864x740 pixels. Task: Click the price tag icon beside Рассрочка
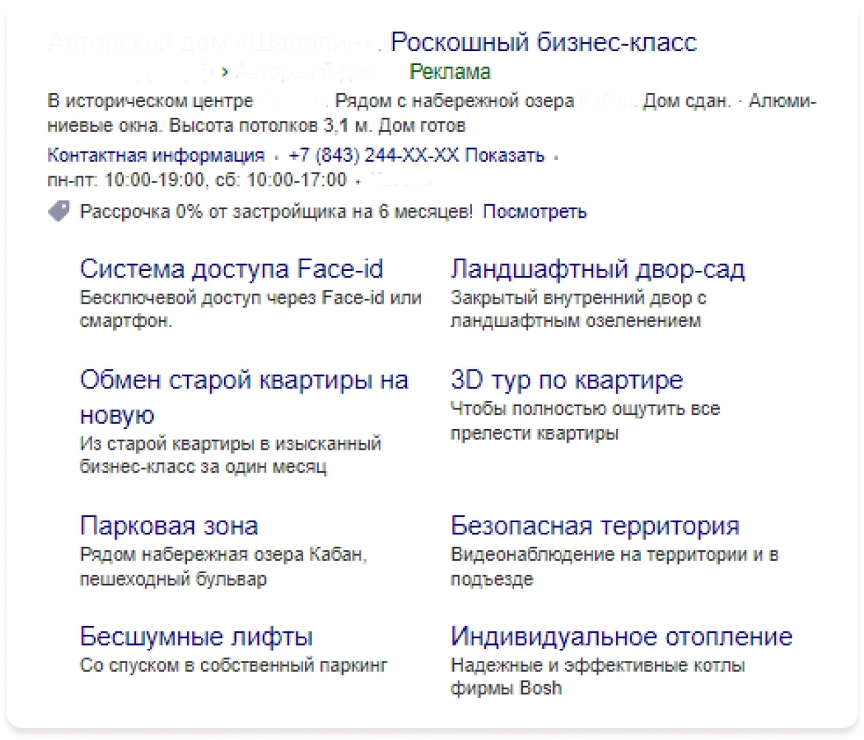[59, 212]
